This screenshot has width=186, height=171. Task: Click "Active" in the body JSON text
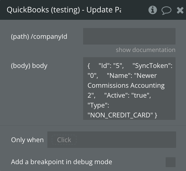coord(115,95)
